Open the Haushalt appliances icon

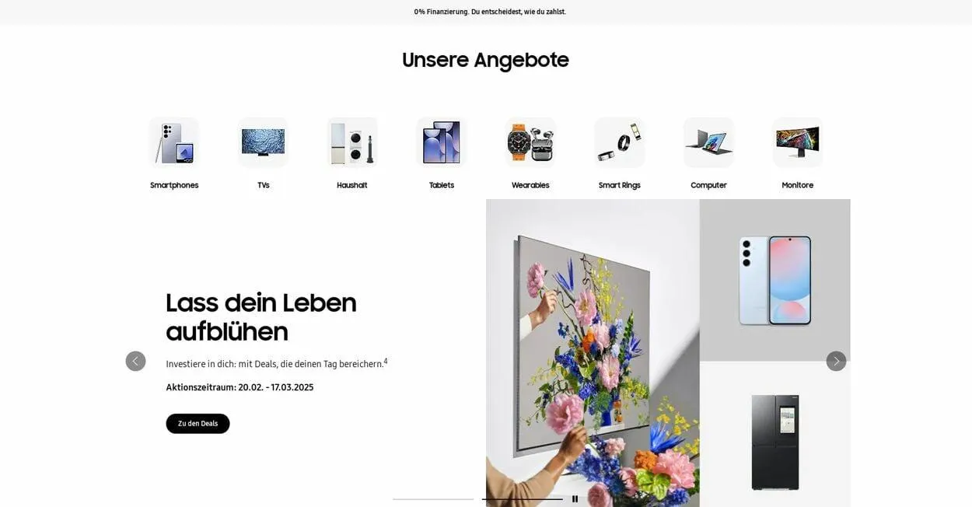click(x=352, y=142)
